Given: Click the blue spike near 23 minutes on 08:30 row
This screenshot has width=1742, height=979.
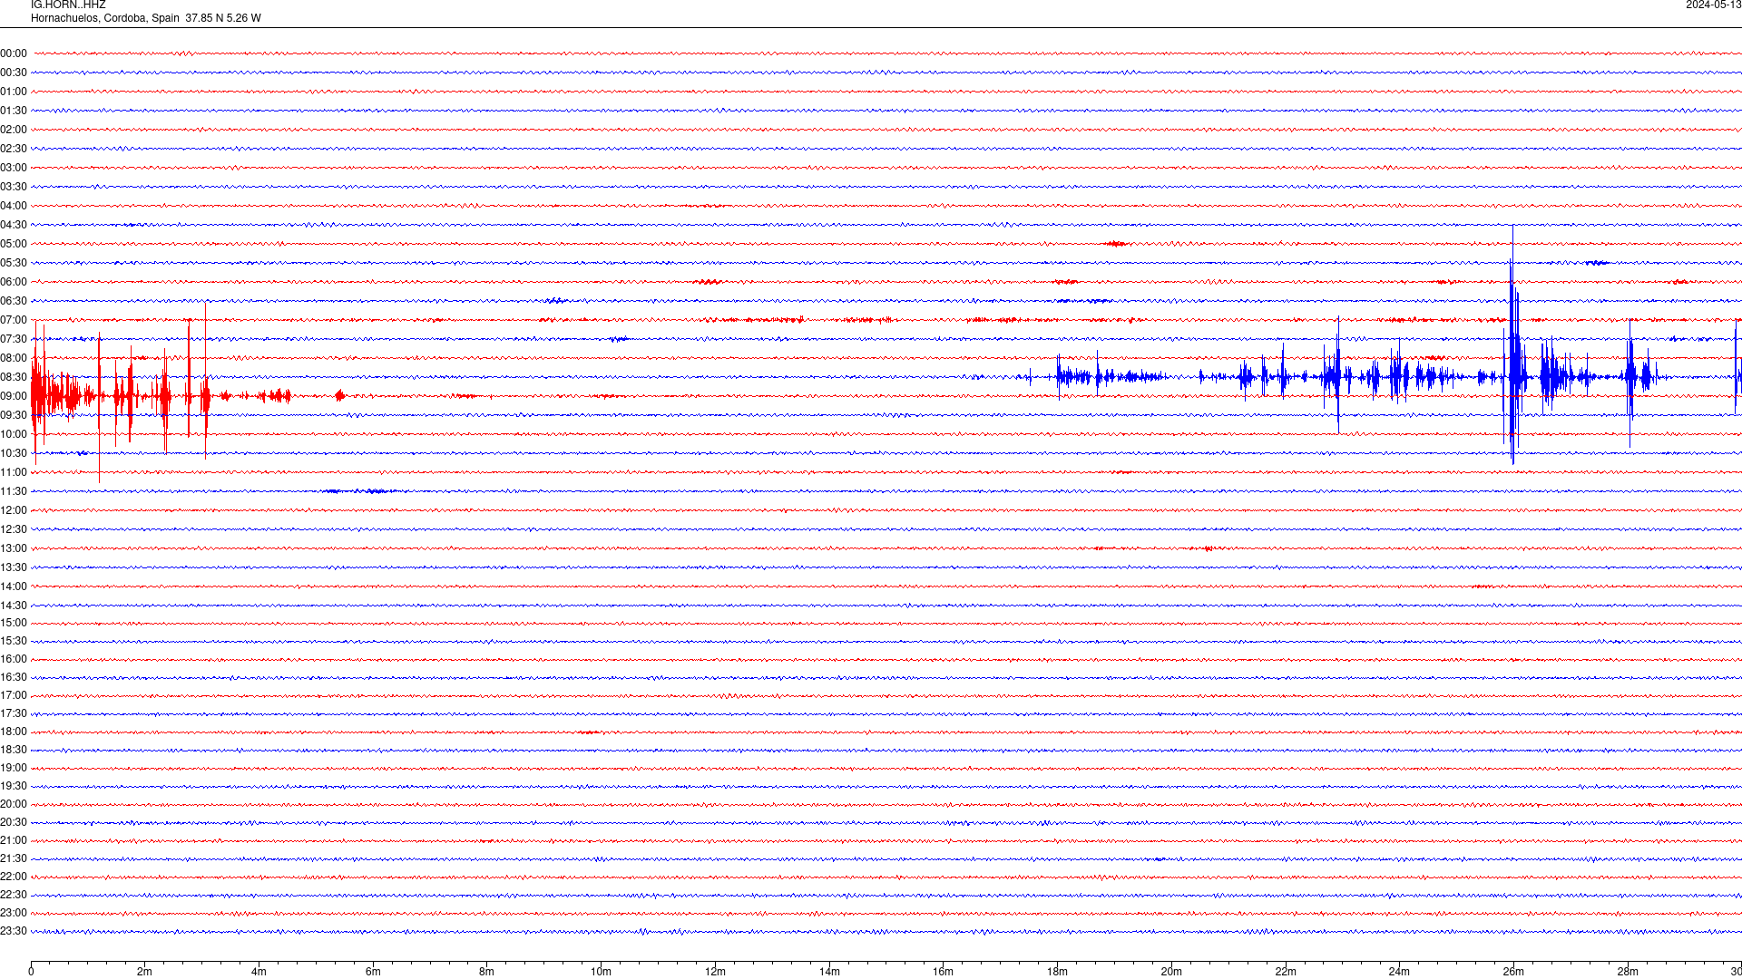Looking at the screenshot, I should coord(1337,375).
